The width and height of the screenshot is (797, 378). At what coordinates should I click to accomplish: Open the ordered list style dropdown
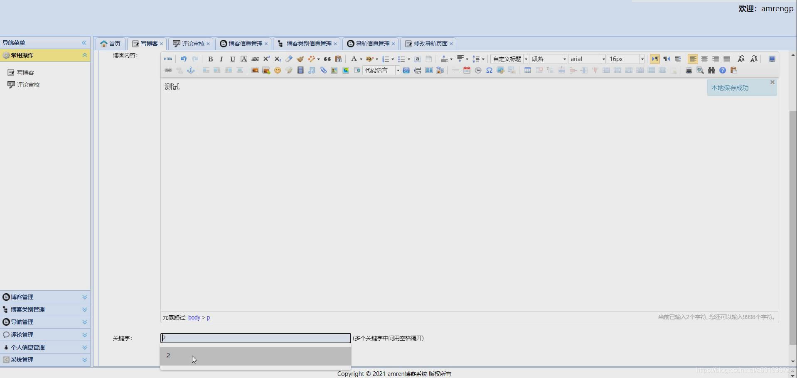click(393, 59)
